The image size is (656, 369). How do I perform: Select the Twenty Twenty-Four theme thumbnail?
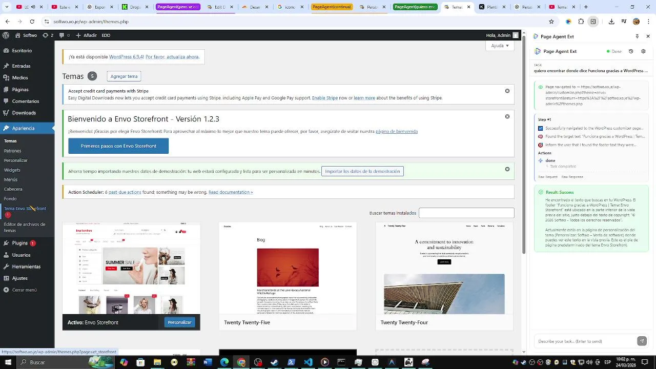[x=444, y=269]
